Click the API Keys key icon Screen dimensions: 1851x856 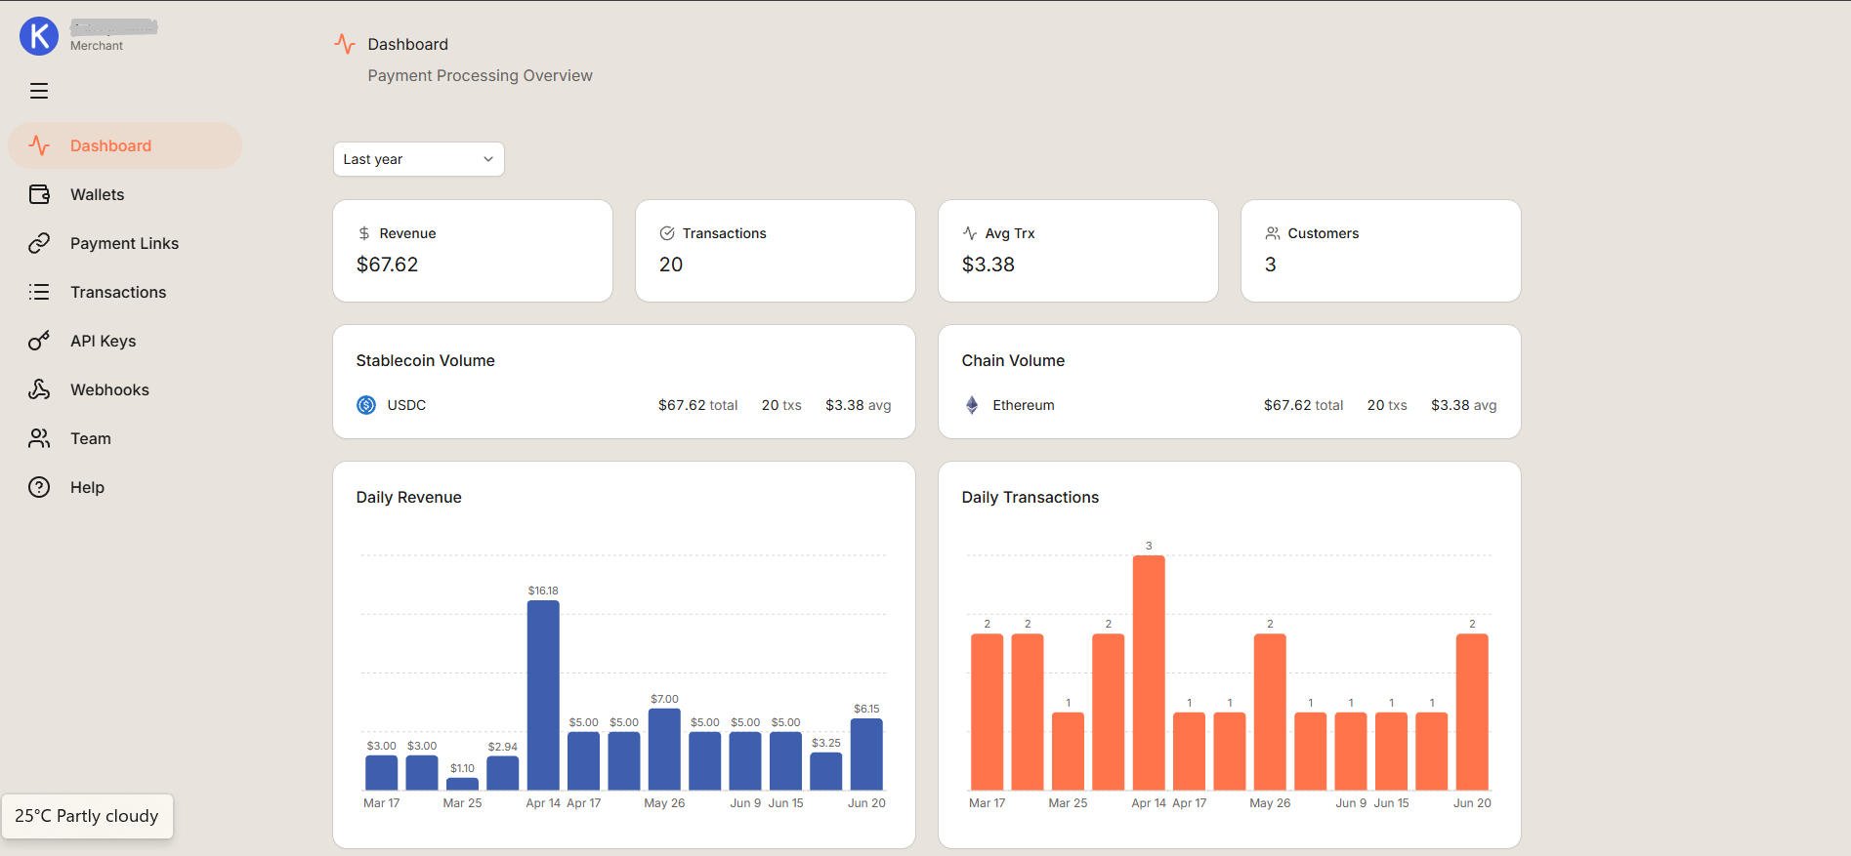tap(39, 341)
